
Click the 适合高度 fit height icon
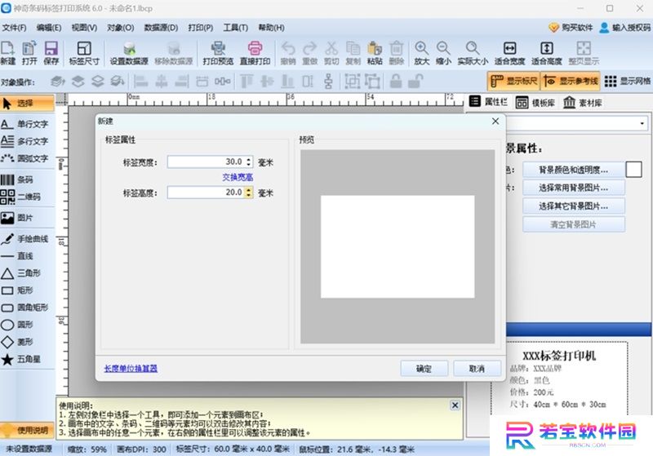[x=546, y=53]
